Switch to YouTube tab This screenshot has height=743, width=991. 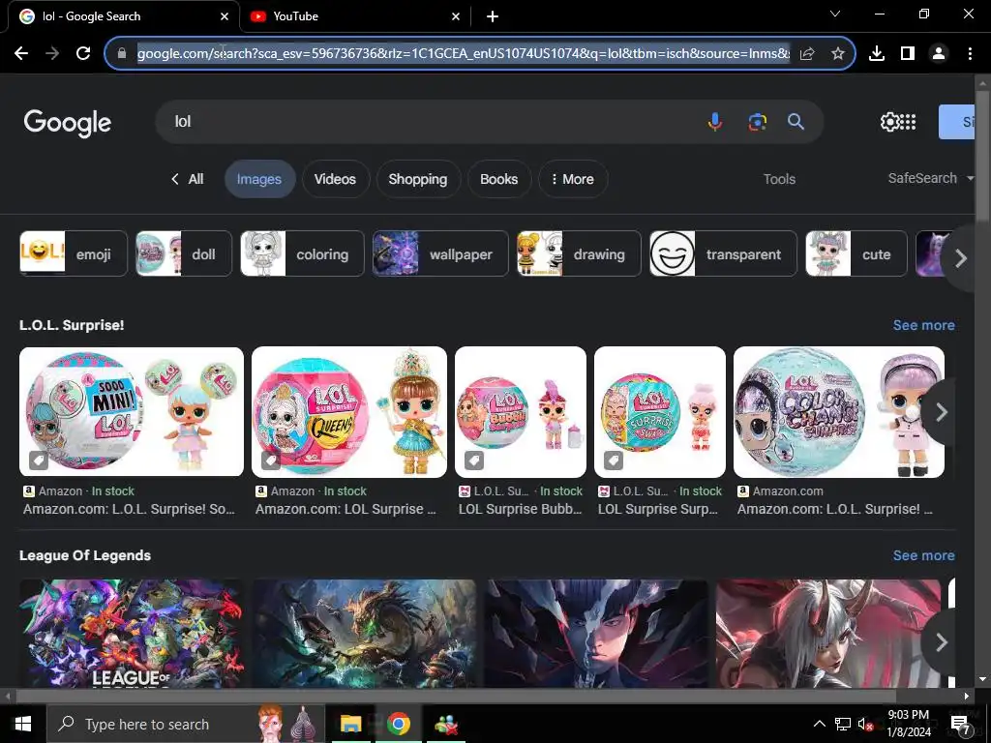pyautogui.click(x=356, y=16)
